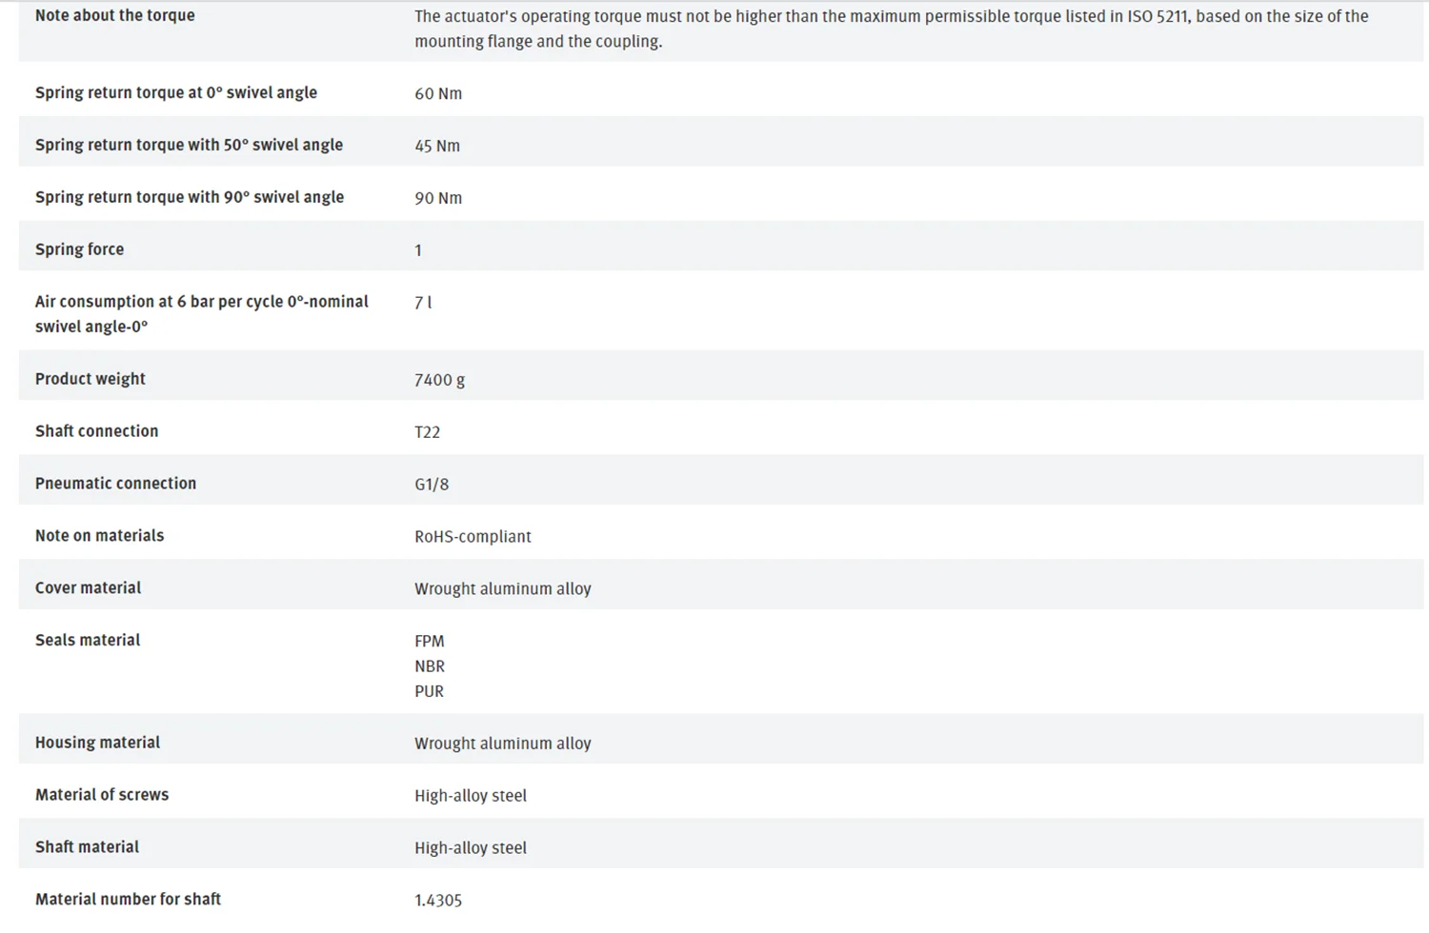Click the 'Housing material' row label
The image size is (1429, 933).
[97, 743]
